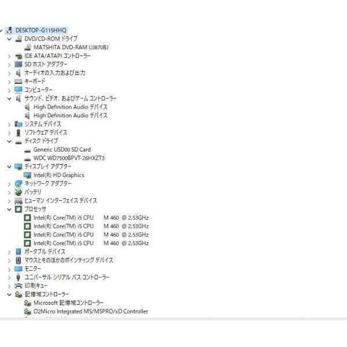
Task: Click the 印刷キュー printer icon
Action: tap(19, 286)
